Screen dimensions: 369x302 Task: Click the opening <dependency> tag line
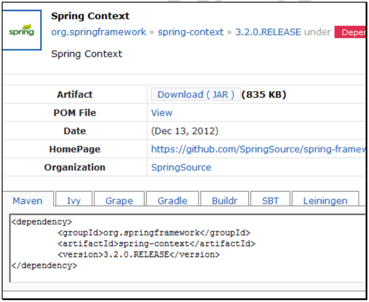pos(42,222)
